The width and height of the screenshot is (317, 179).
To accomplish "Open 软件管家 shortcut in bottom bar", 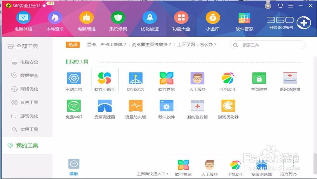I will [x=183, y=168].
